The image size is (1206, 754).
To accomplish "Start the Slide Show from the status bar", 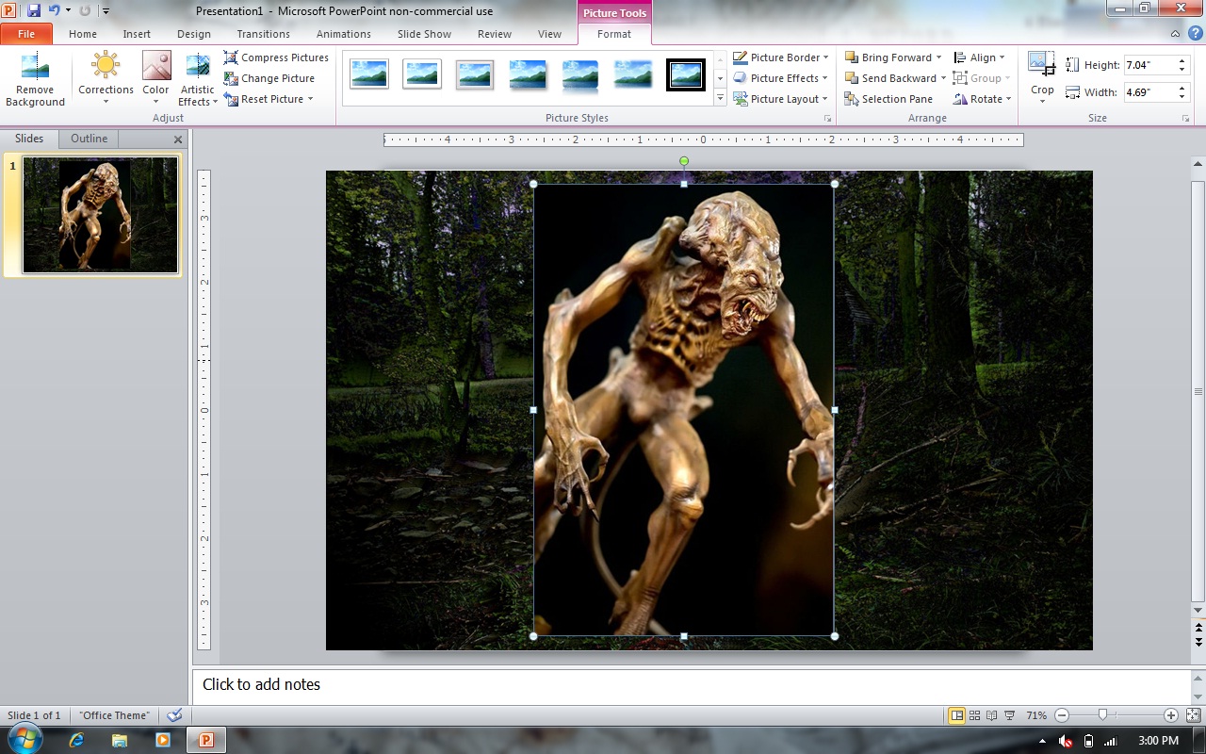I will coord(1009,715).
